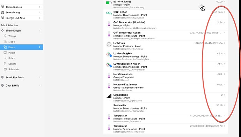The width and height of the screenshot is (241, 137).
Task: Open the CO2-Gehalt item
Action: 166,15
